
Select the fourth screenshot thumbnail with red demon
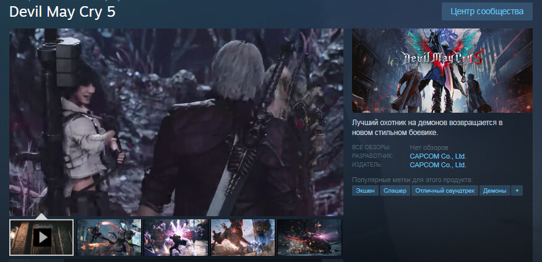(x=243, y=237)
